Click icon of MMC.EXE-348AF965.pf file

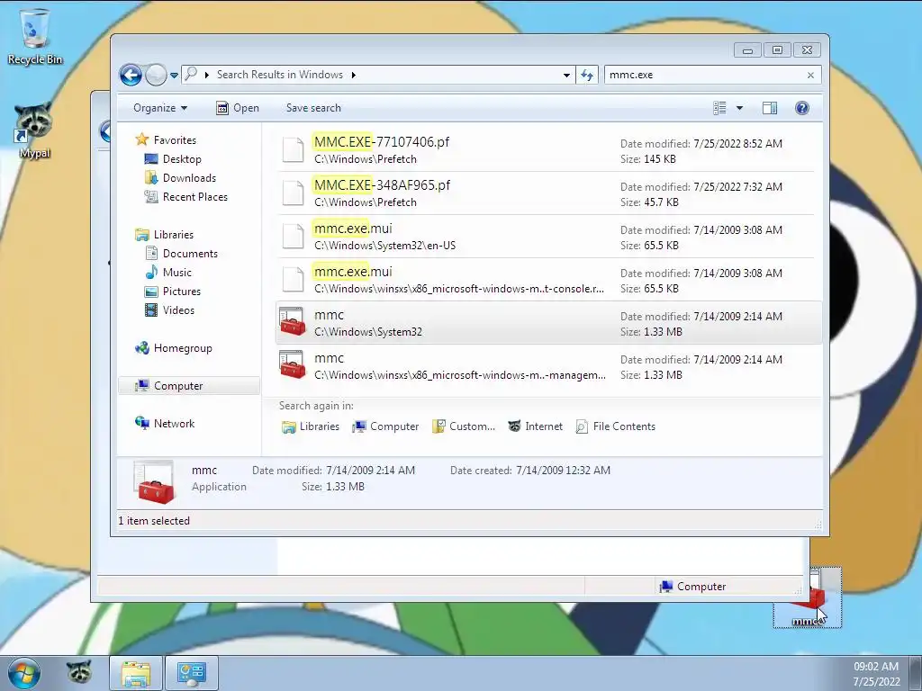[x=293, y=193]
